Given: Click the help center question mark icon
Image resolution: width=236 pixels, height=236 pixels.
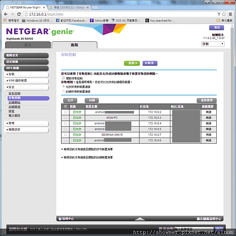Looking at the screenshot, I should pos(60,219).
